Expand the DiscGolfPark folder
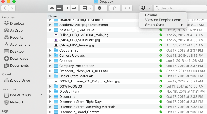Image resolution: width=207 pixels, height=114 pixels. pos(50,92)
